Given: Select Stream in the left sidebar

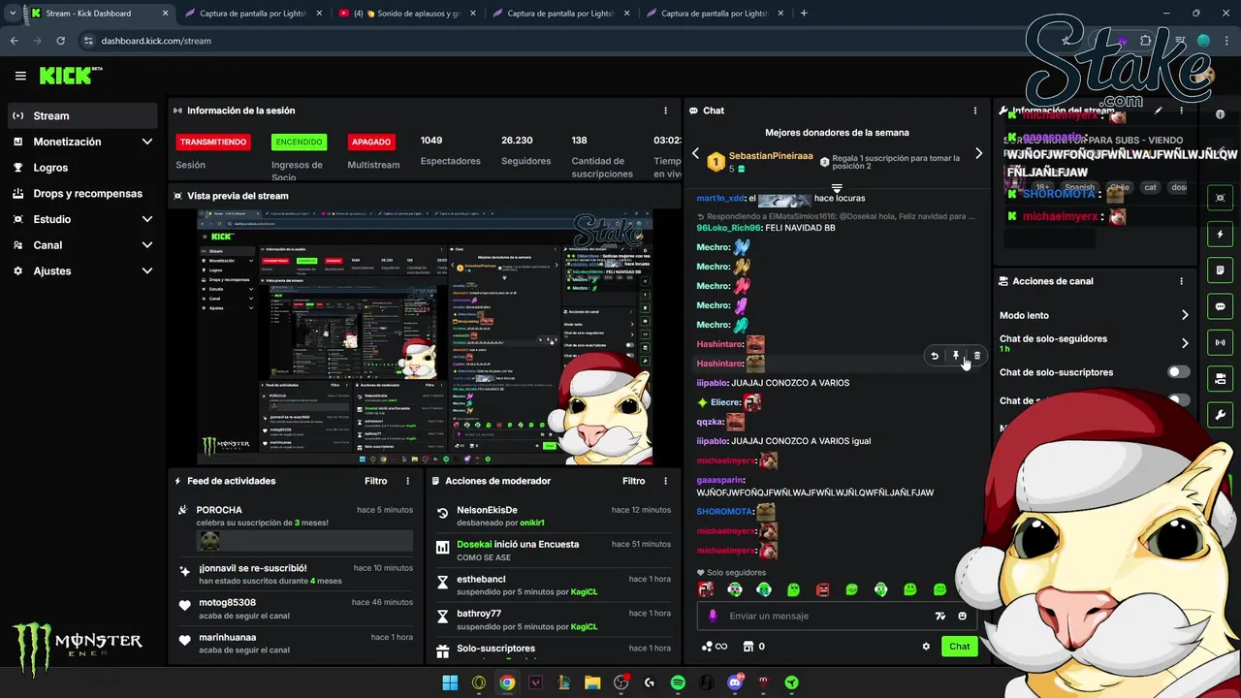Looking at the screenshot, I should click(x=82, y=115).
